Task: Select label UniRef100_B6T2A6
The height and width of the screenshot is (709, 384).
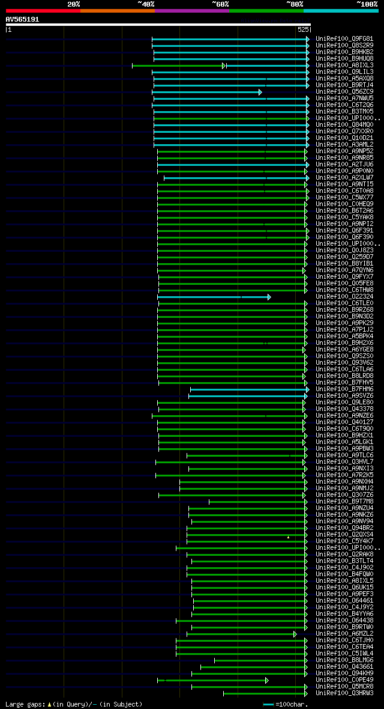Action: tap(344, 210)
